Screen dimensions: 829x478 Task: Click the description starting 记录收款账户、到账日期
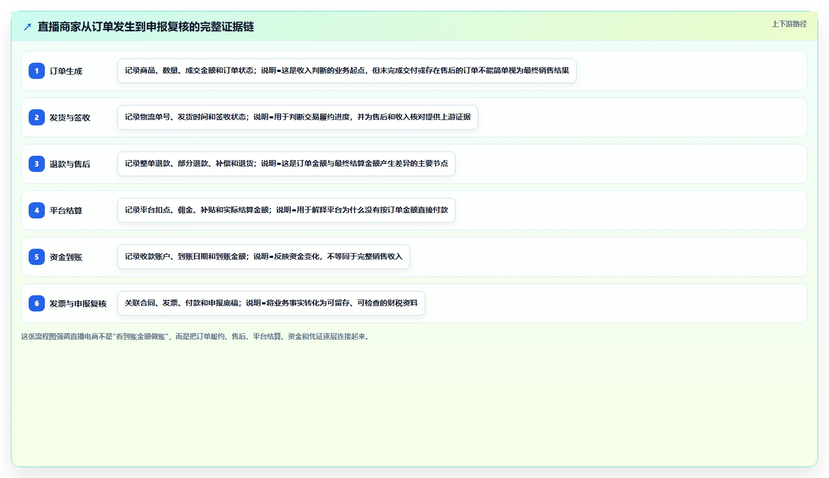264,257
